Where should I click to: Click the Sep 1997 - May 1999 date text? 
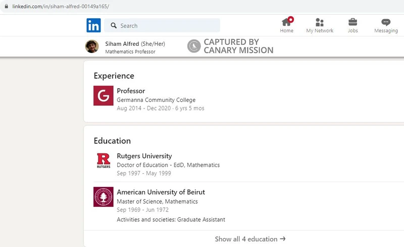[x=144, y=173]
